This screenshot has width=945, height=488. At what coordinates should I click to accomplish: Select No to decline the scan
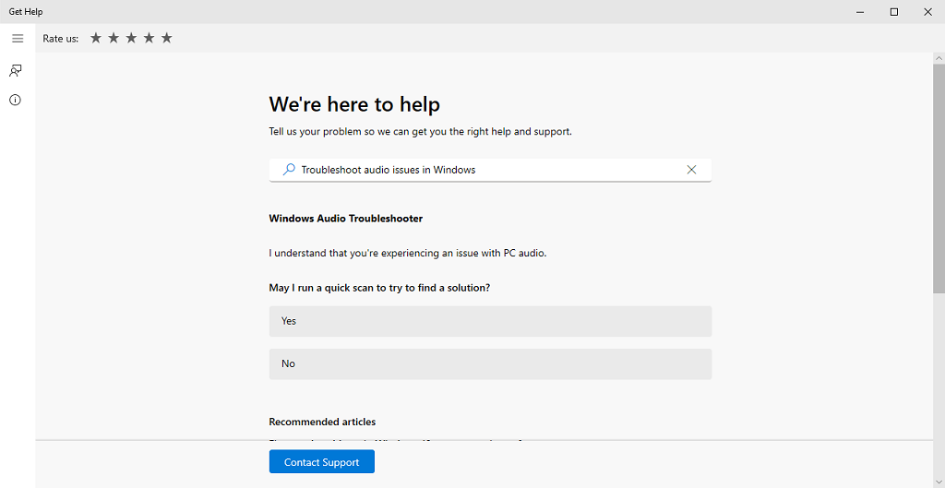[490, 363]
